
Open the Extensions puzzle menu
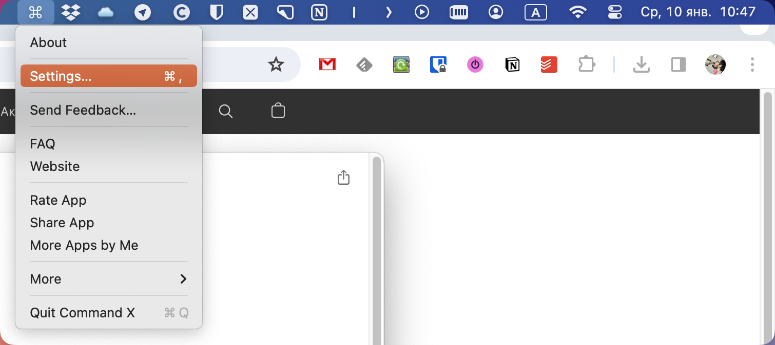point(586,64)
